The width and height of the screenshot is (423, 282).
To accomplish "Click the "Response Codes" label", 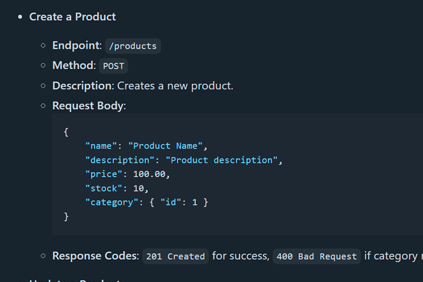I will (95, 256).
